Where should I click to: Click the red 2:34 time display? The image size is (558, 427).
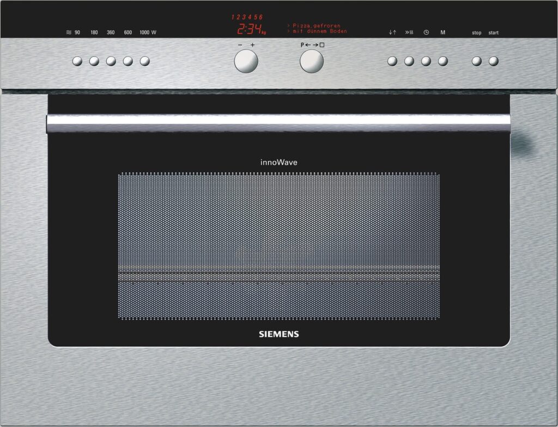(x=250, y=29)
